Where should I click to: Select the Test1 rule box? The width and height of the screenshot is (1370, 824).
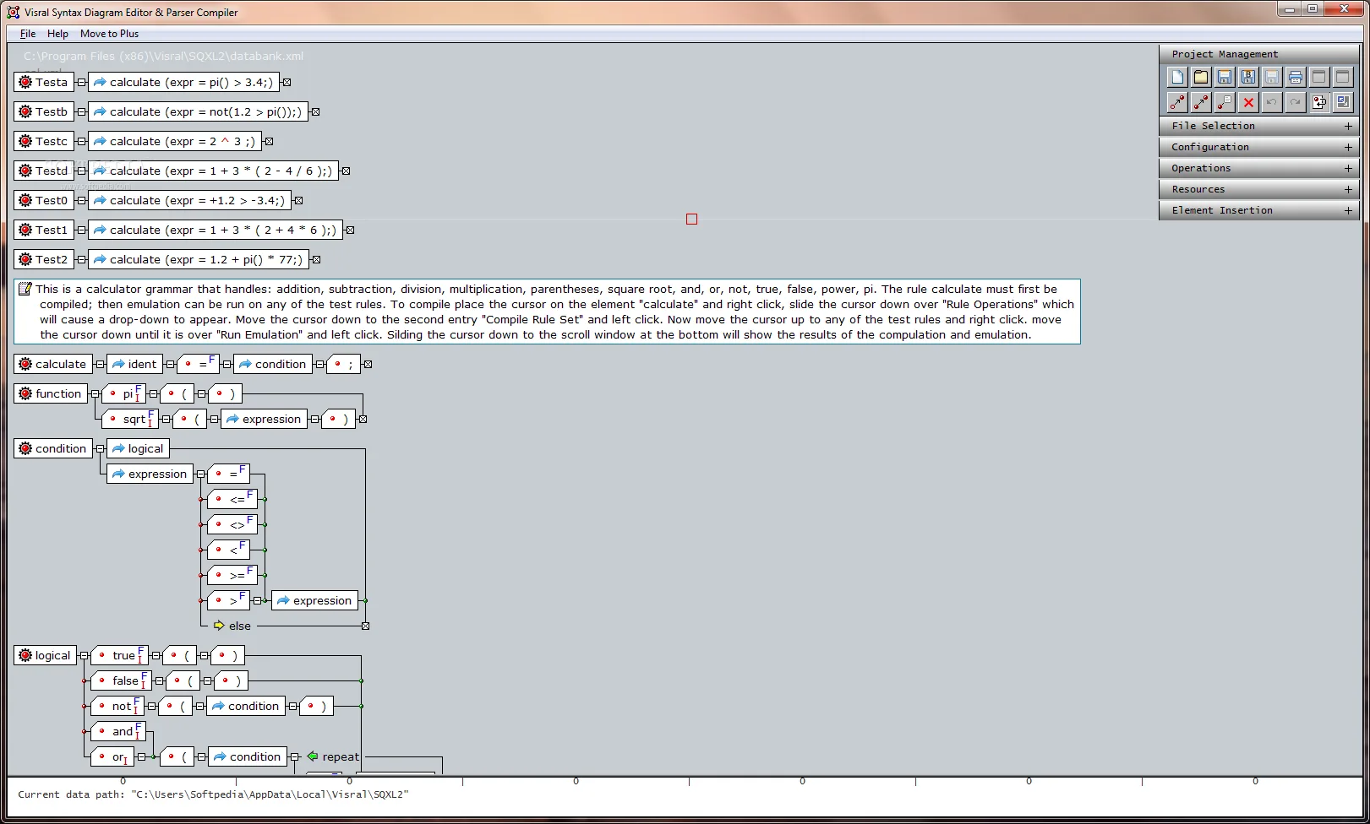coord(44,230)
